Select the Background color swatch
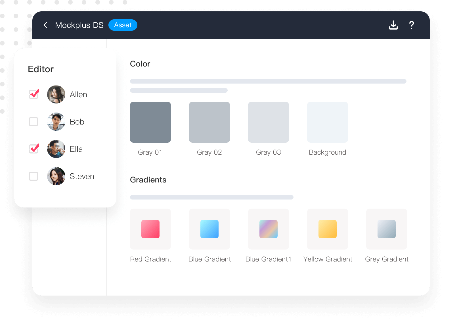This screenshot has height=324, width=457. tap(328, 122)
